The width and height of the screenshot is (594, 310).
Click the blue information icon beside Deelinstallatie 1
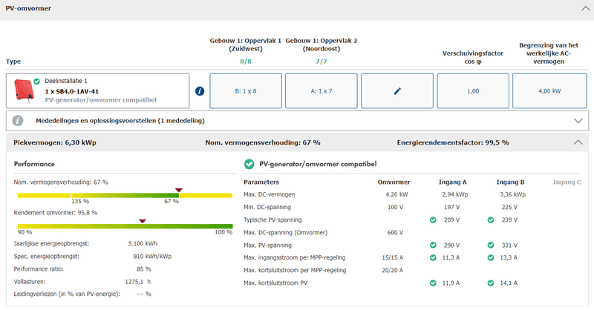pyautogui.click(x=199, y=91)
